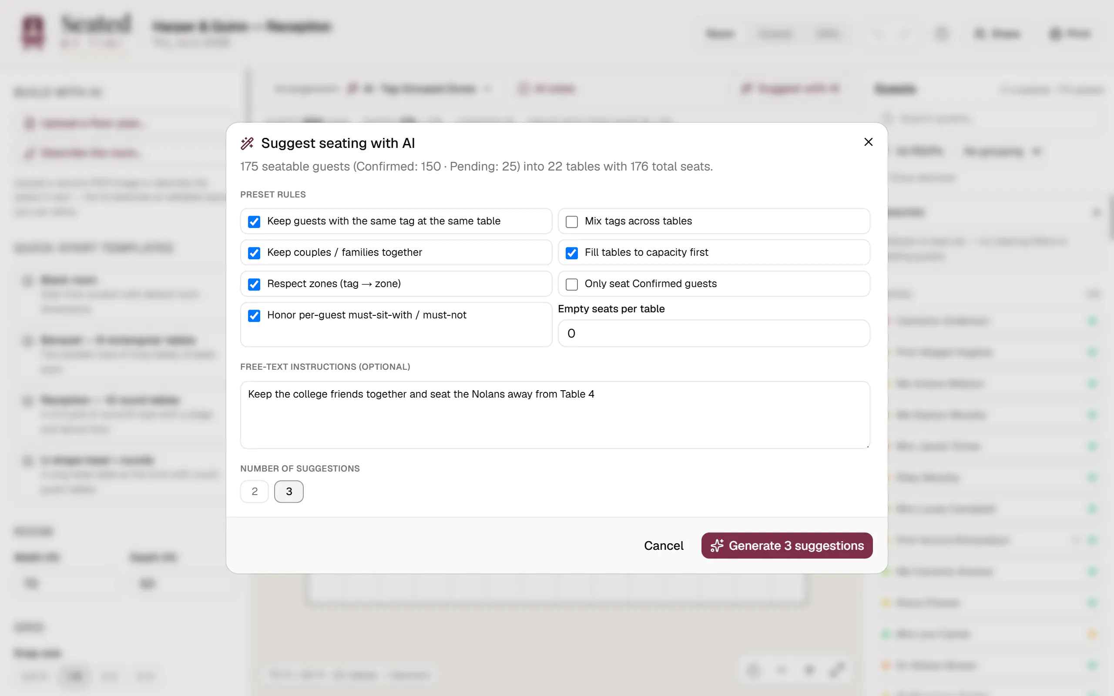Enable Mix tags across tables
1114x696 pixels.
(572, 221)
